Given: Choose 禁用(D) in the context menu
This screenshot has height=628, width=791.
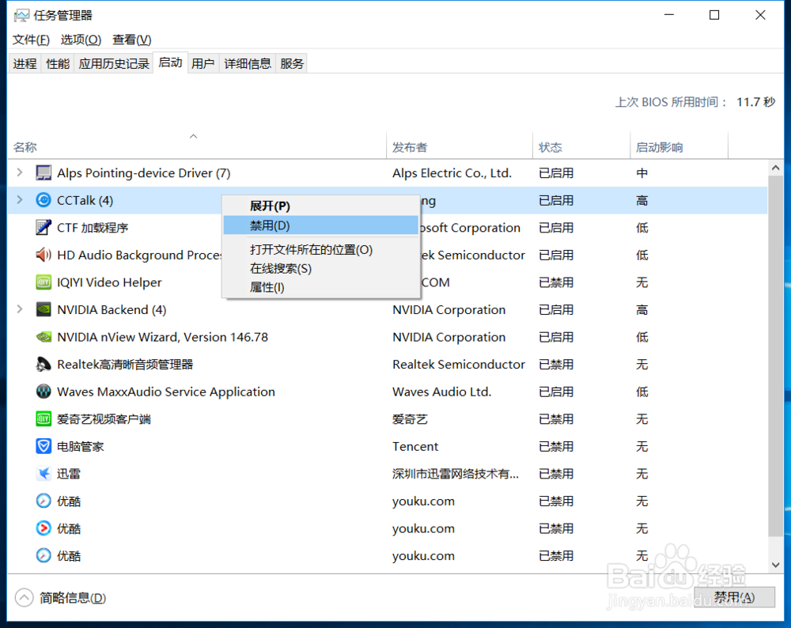Looking at the screenshot, I should (321, 225).
